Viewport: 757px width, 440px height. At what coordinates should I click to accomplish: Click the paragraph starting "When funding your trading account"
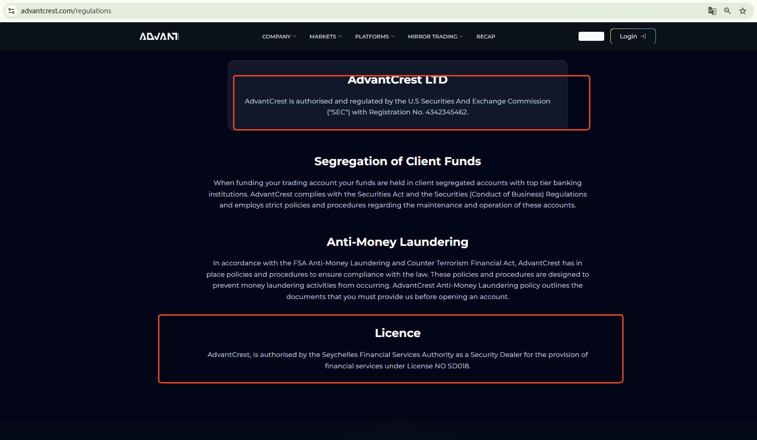pyautogui.click(x=398, y=194)
